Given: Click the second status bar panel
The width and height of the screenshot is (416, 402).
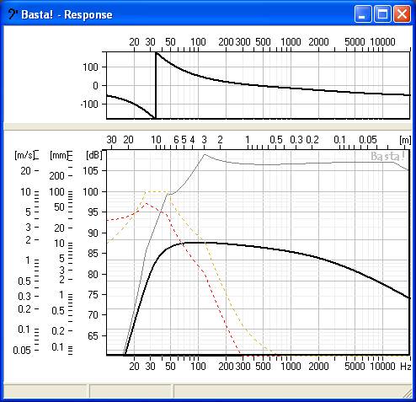Looking at the screenshot, I should point(130,391).
